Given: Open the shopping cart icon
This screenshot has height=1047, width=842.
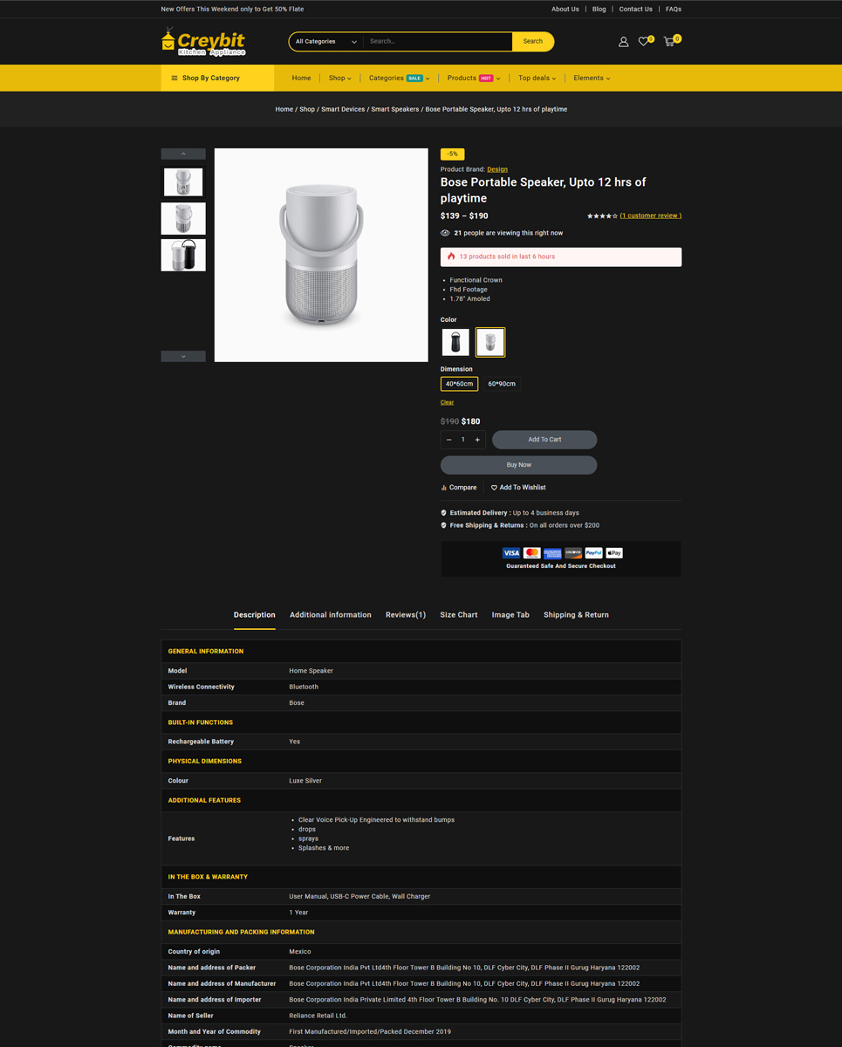Looking at the screenshot, I should 669,42.
